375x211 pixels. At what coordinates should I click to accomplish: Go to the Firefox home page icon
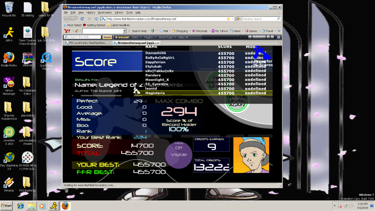[x=96, y=19]
